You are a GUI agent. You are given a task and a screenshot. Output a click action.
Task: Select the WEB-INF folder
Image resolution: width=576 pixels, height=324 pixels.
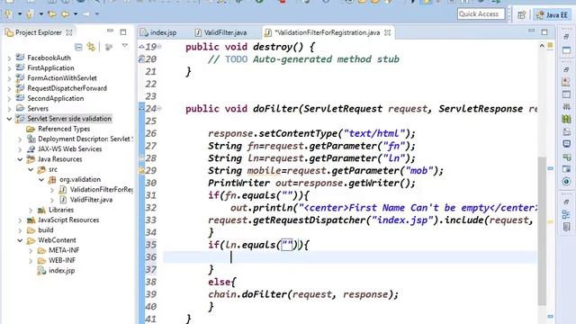(x=62, y=260)
